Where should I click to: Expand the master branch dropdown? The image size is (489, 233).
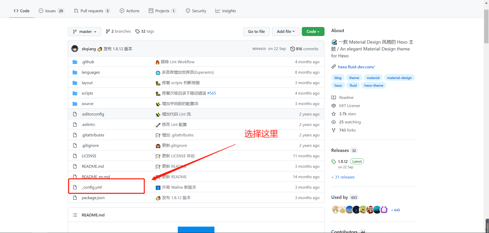pyautogui.click(x=84, y=31)
